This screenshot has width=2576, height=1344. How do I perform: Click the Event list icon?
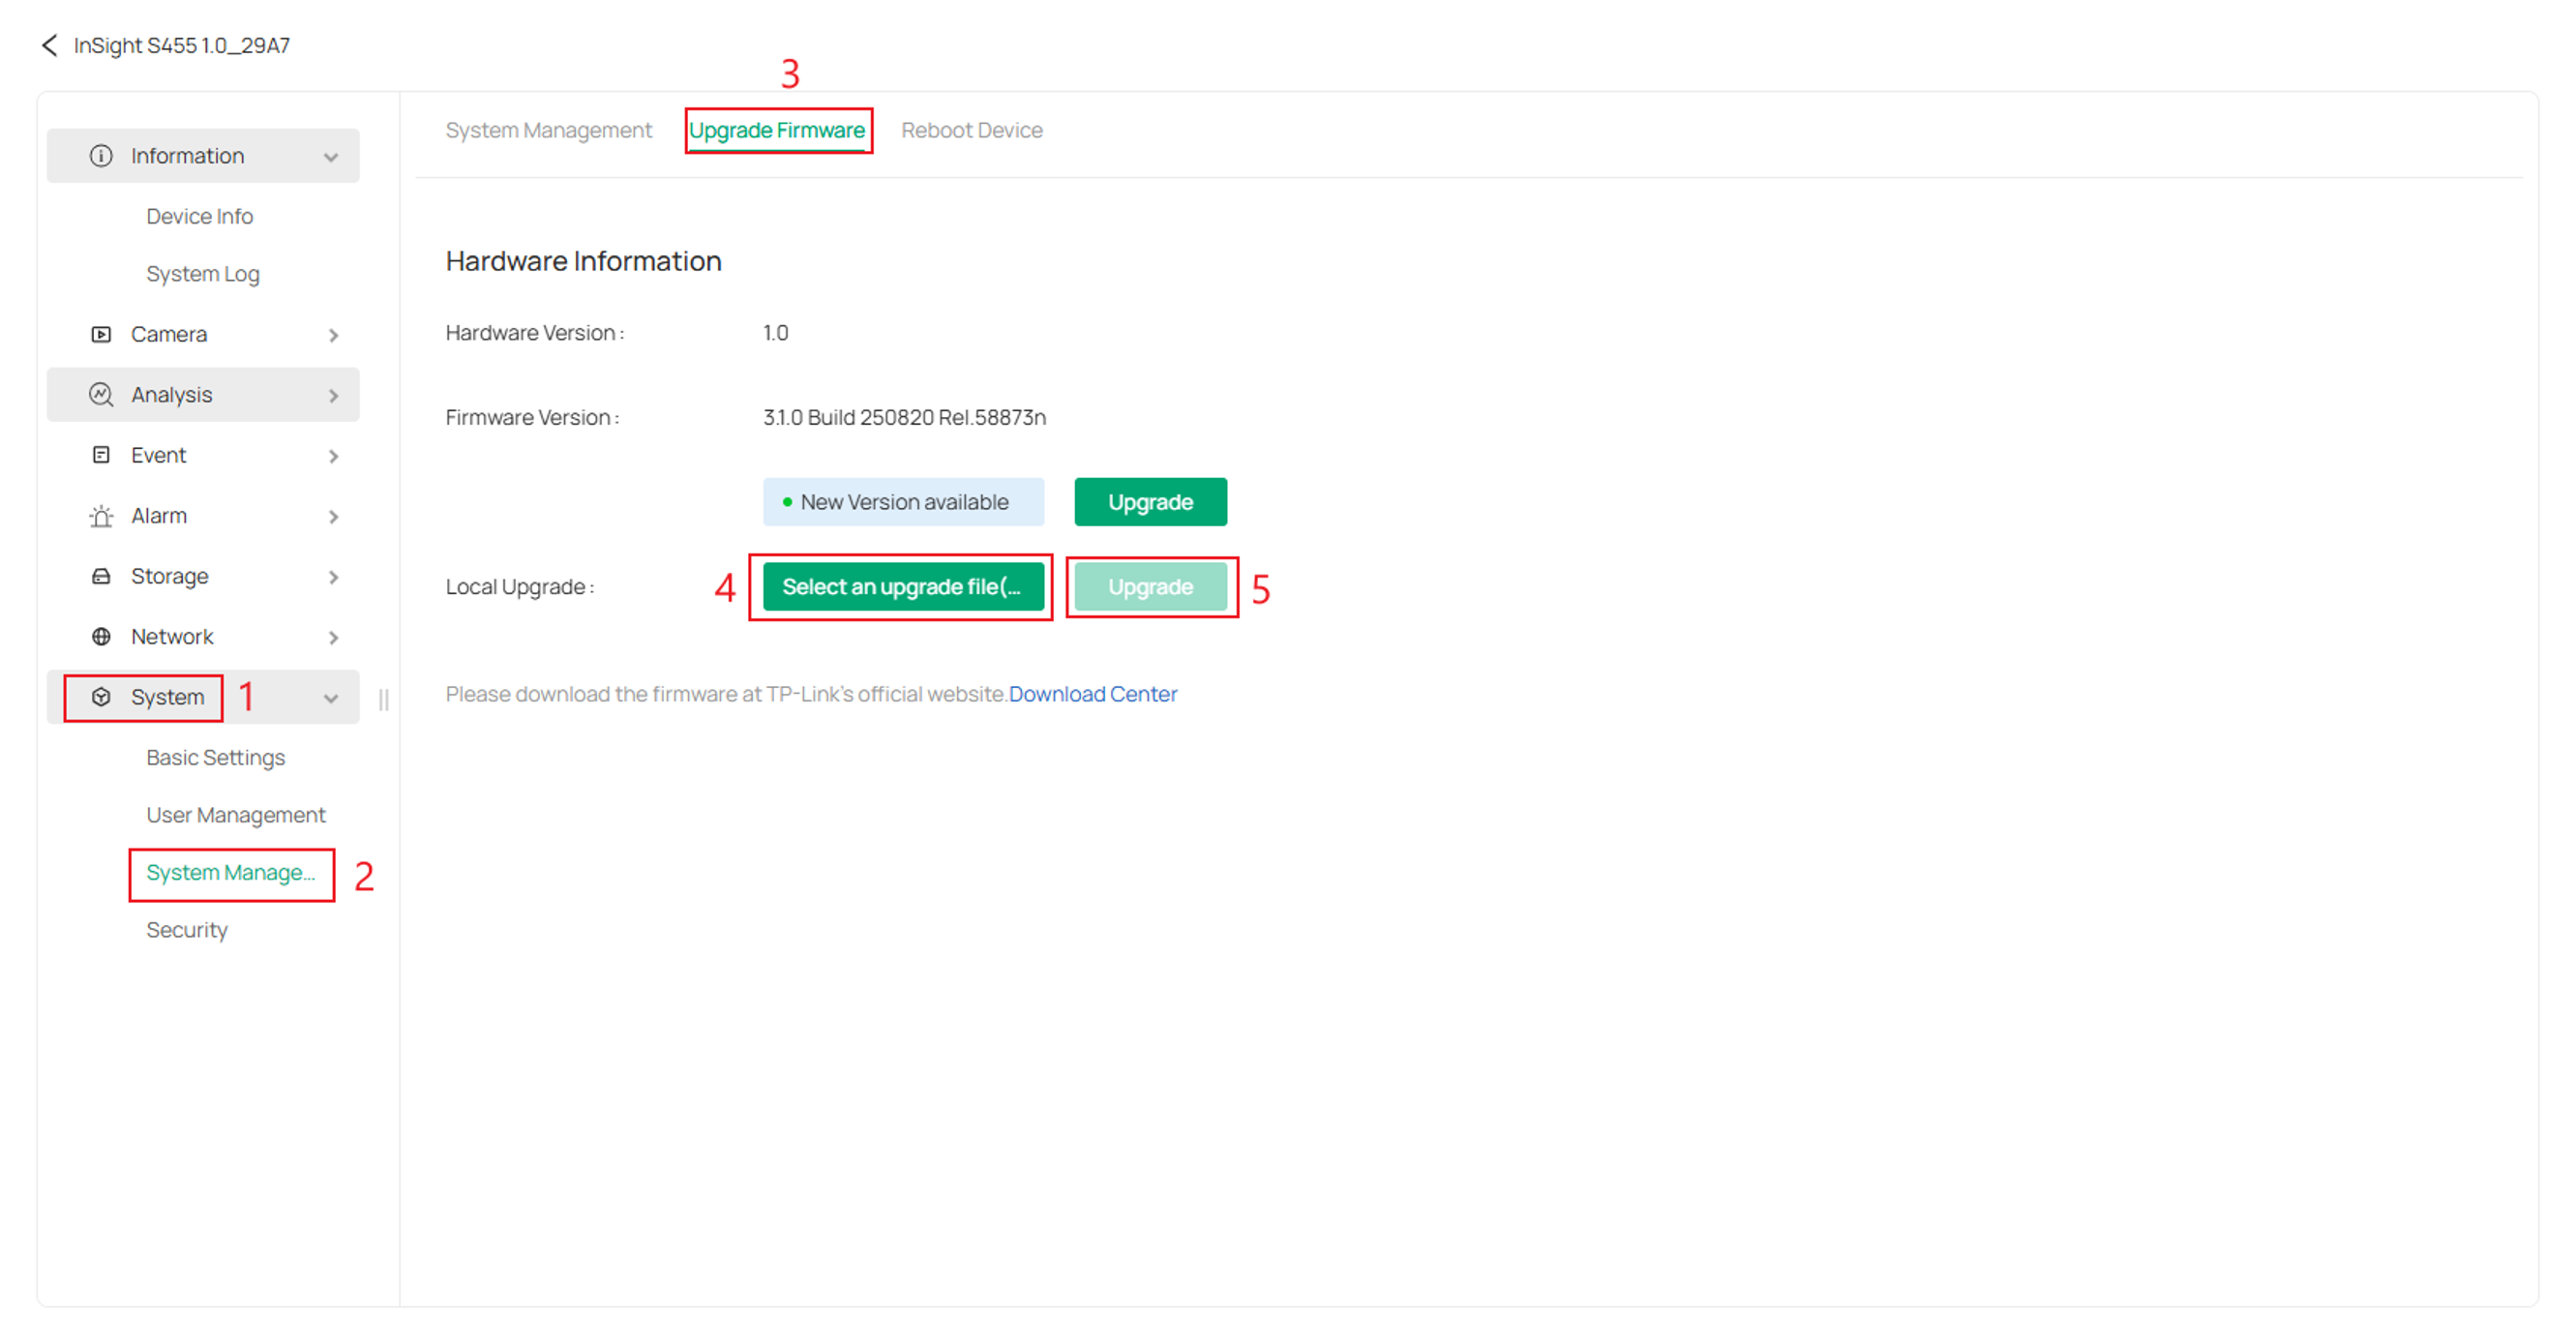[x=101, y=455]
